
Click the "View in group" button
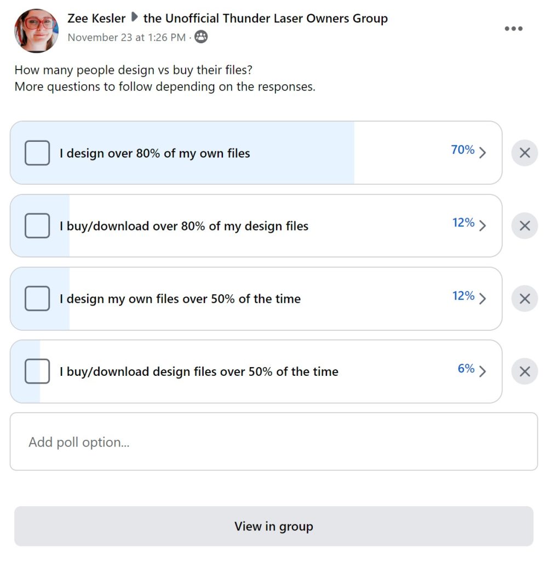point(273,526)
